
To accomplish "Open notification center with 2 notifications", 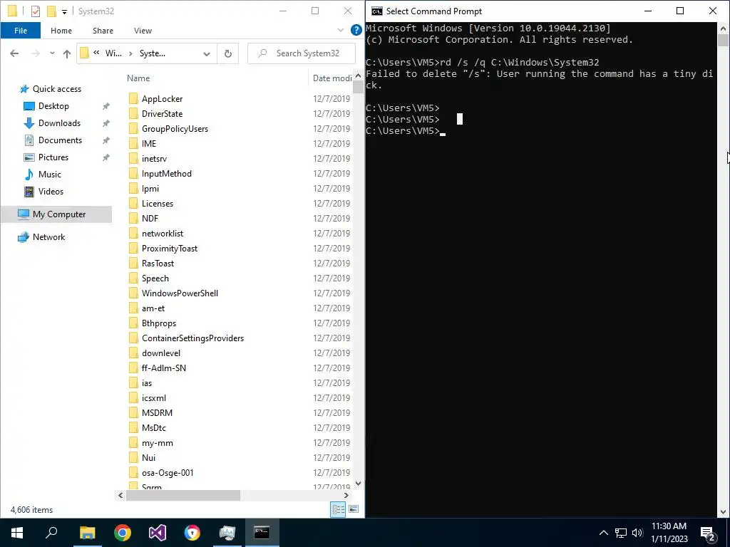I will click(708, 533).
